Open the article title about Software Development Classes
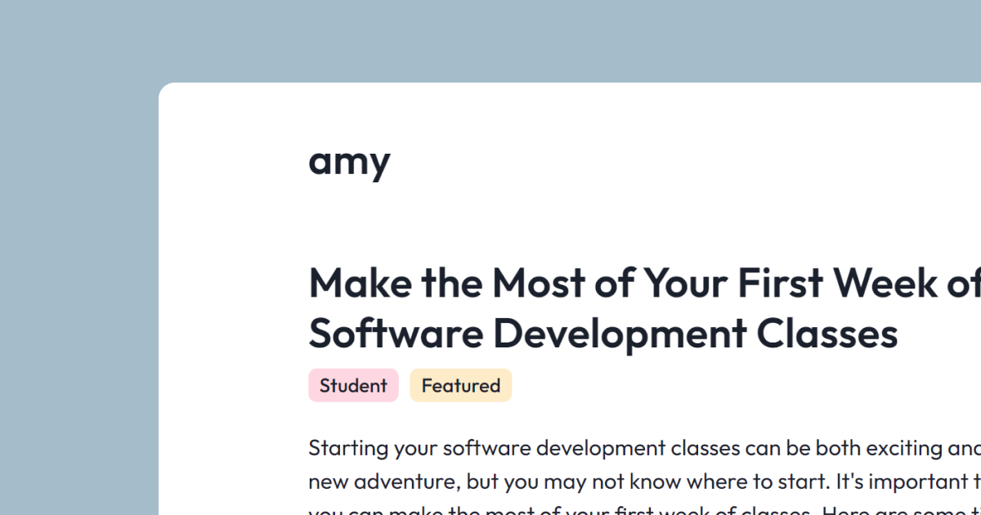 click(644, 308)
